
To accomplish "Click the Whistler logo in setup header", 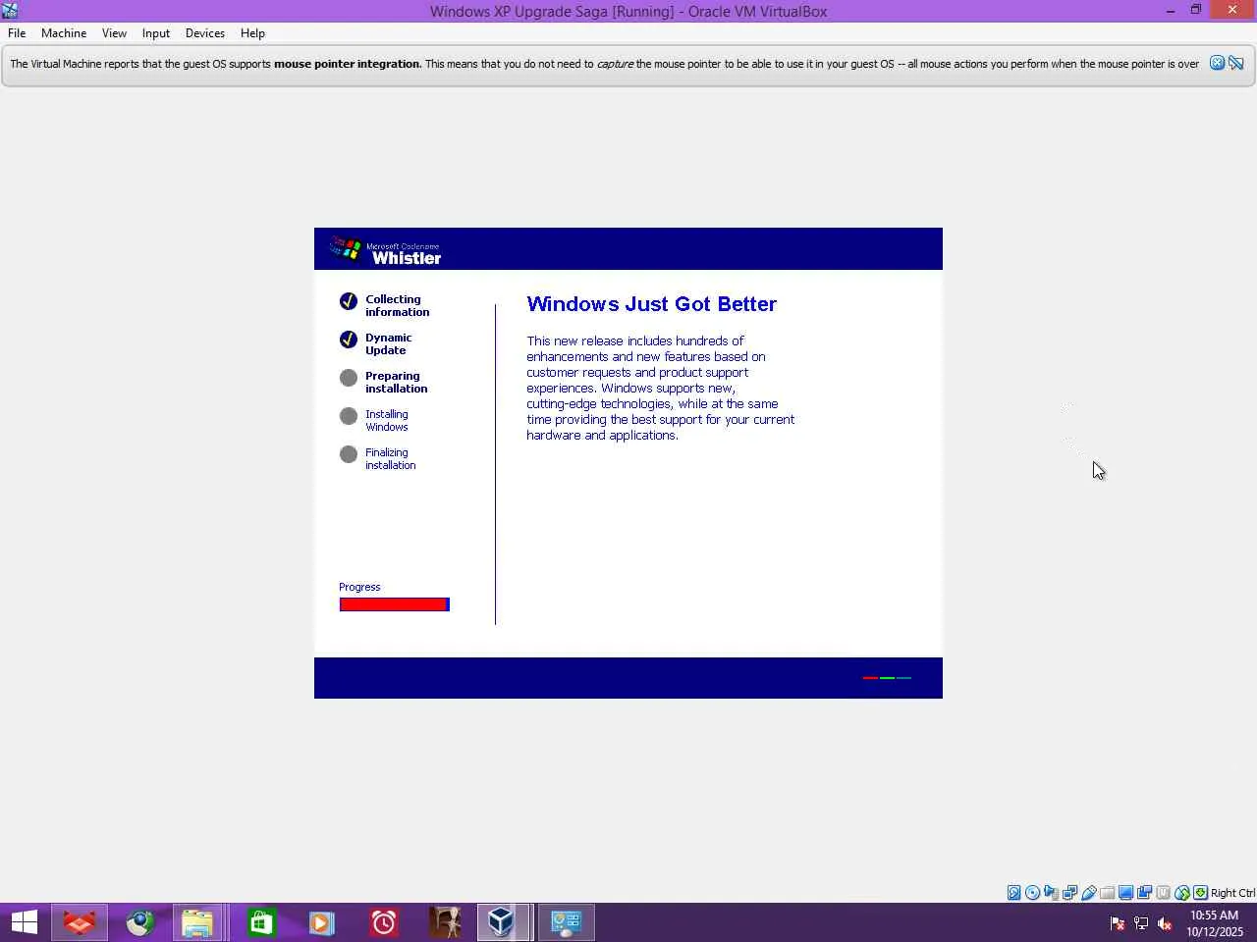I will point(386,250).
